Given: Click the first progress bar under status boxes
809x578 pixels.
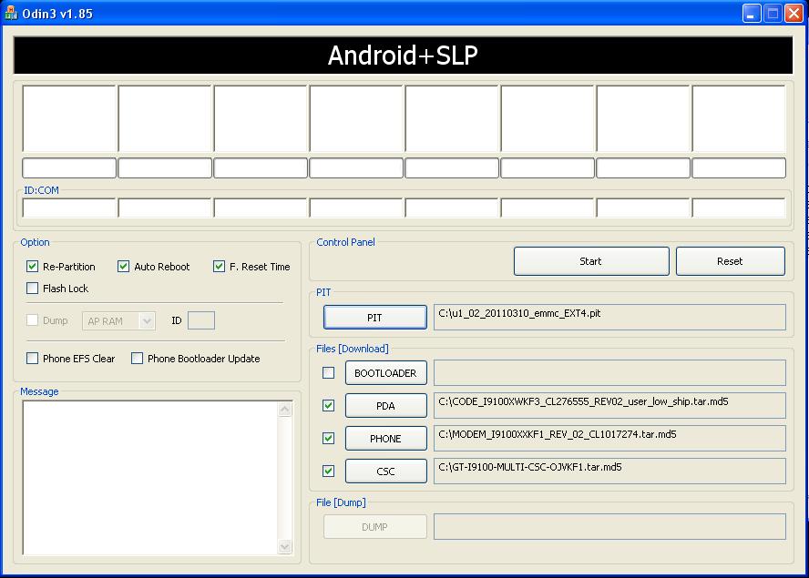Looking at the screenshot, I should pyautogui.click(x=69, y=168).
